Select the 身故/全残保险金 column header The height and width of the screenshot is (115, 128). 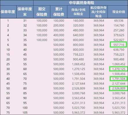(x=78, y=12)
